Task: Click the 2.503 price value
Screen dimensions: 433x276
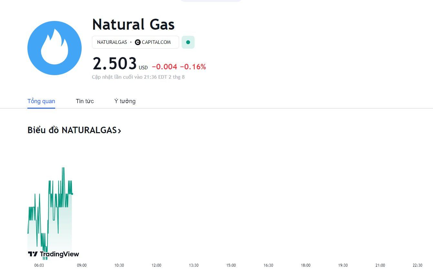Action: [x=115, y=64]
